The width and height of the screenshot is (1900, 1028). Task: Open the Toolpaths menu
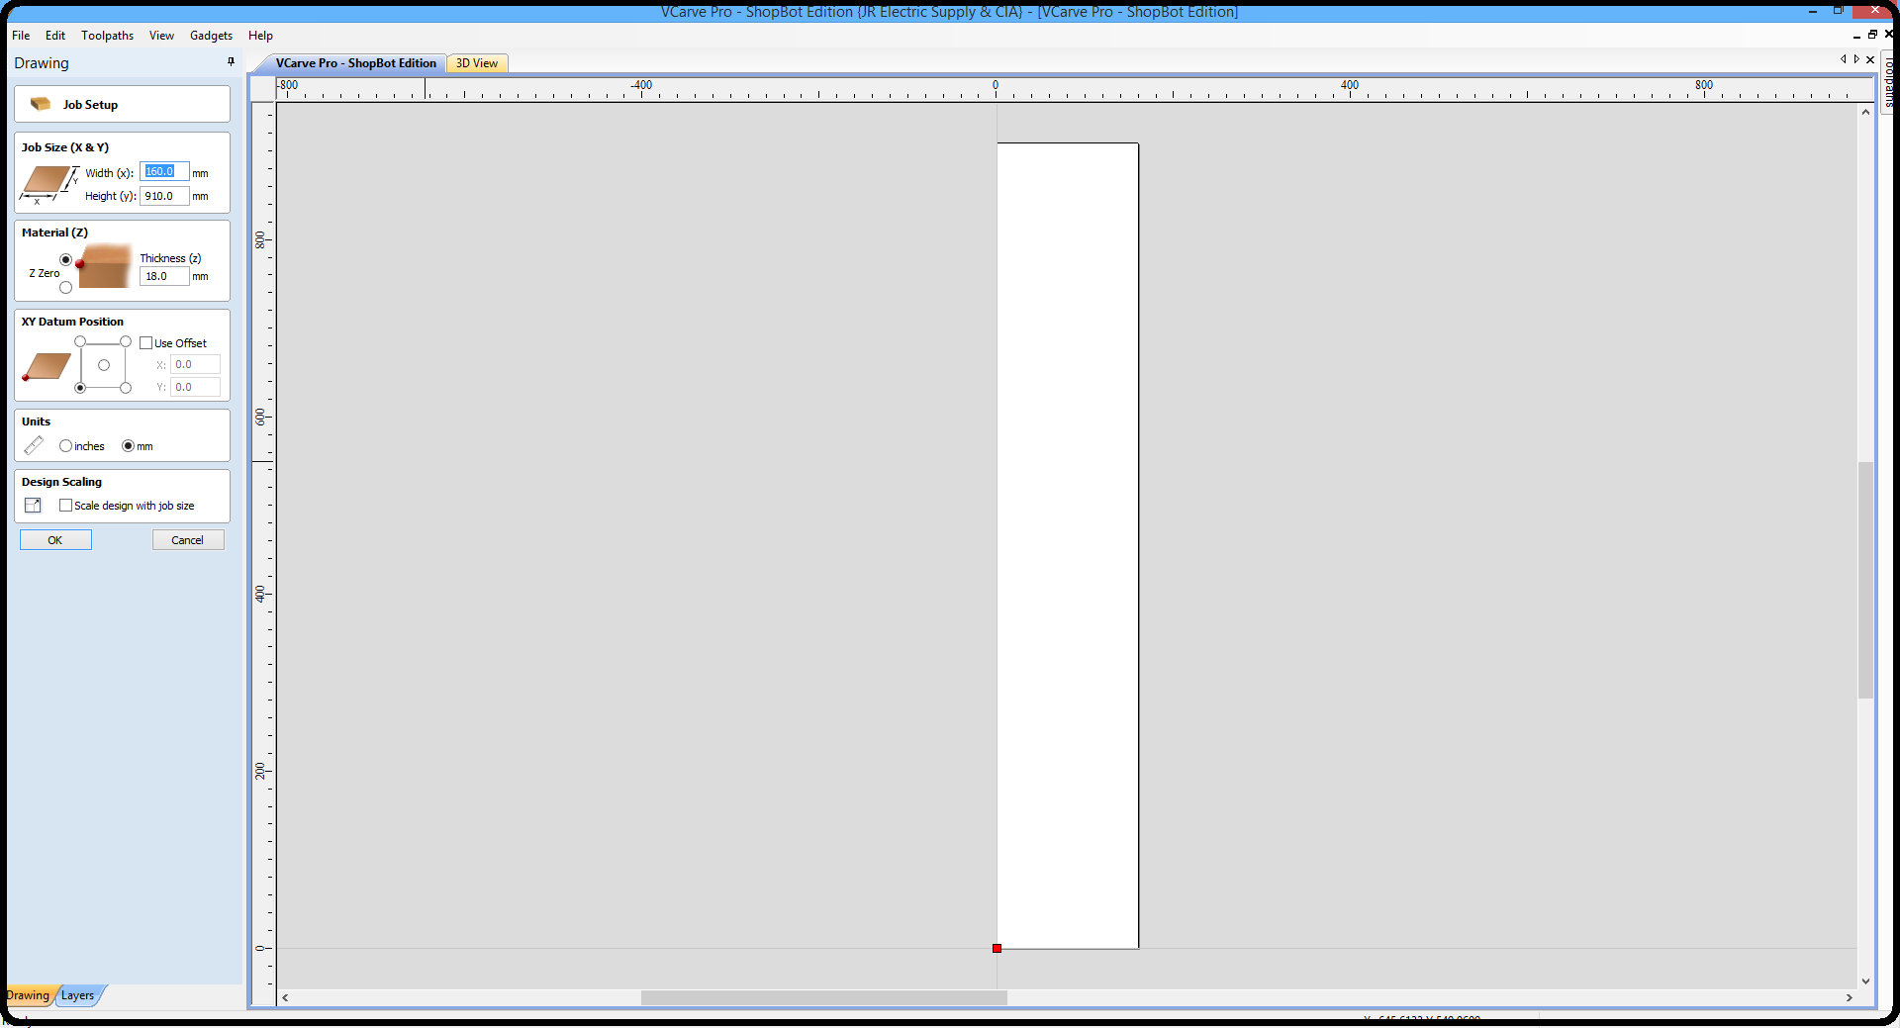pos(107,36)
